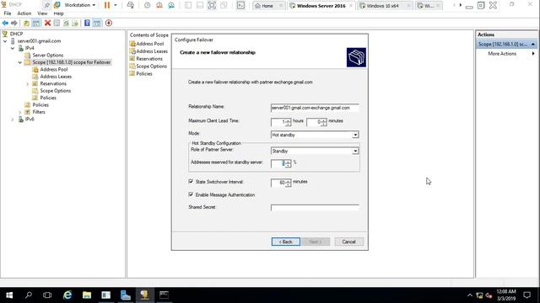The image size is (540, 303).
Task: Select Scope Options in the left tree
Action: [56, 91]
